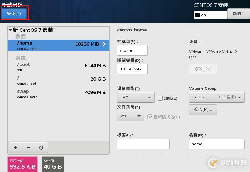Screen dimensions: 250x172
Task: Click the 完成(D) done button
Action: [14, 14]
